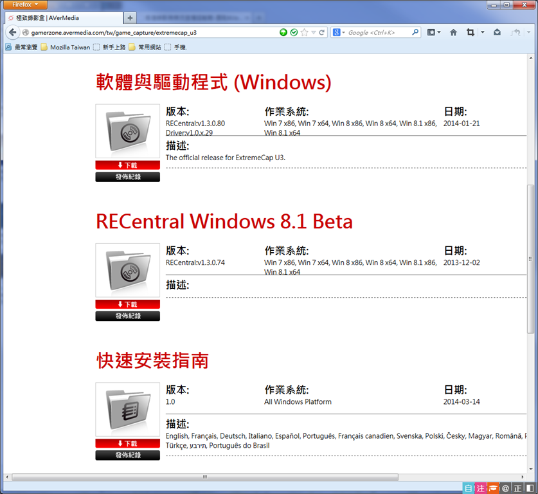Click the text All Windows Platform

click(x=298, y=401)
